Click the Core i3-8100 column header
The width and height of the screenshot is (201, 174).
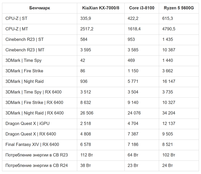pyautogui.click(x=141, y=8)
